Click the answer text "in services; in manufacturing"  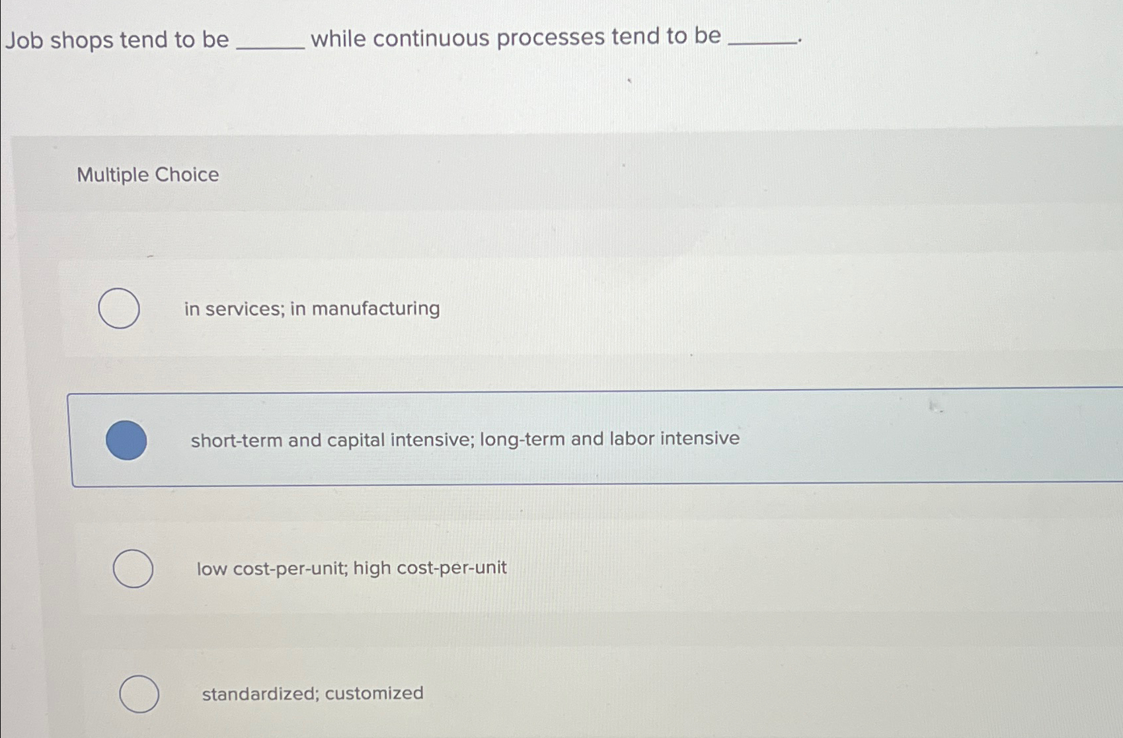click(311, 309)
